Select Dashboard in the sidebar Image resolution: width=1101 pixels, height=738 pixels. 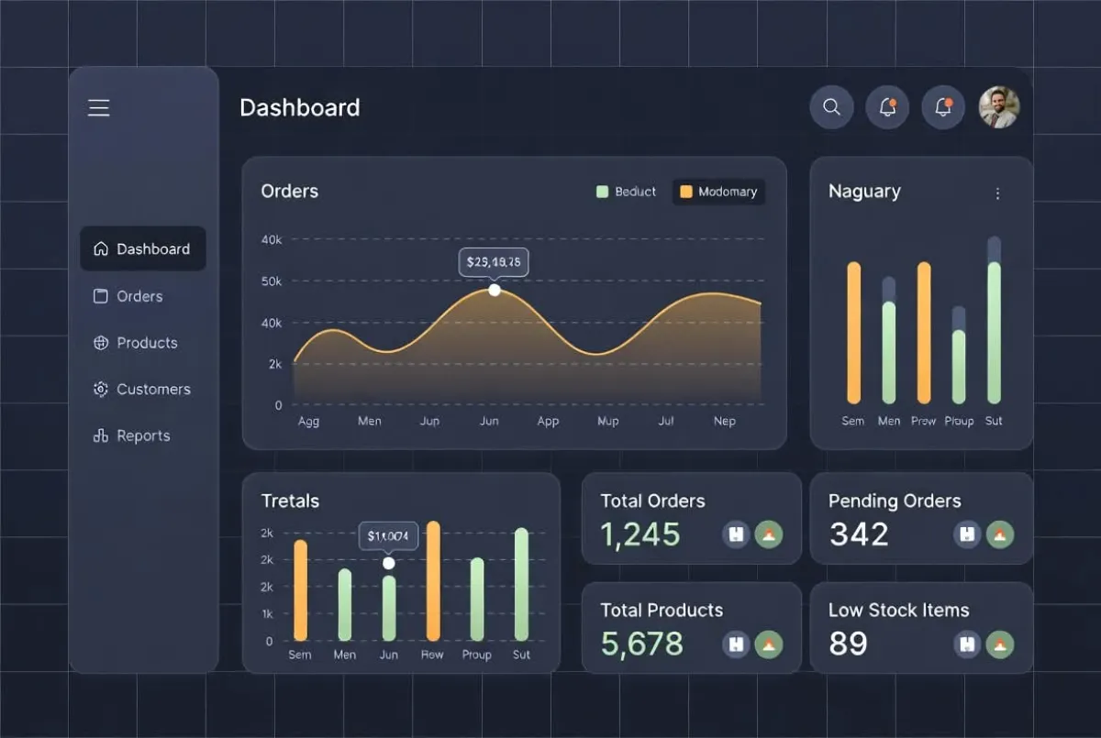[143, 248]
